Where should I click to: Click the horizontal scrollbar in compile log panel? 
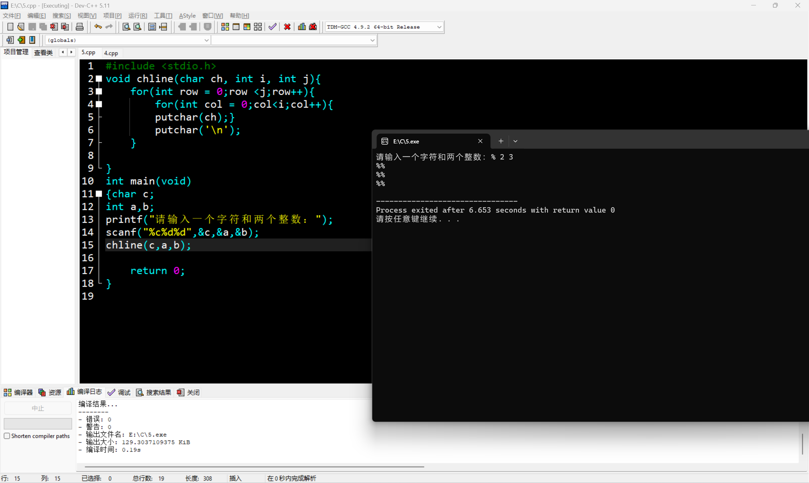254,467
